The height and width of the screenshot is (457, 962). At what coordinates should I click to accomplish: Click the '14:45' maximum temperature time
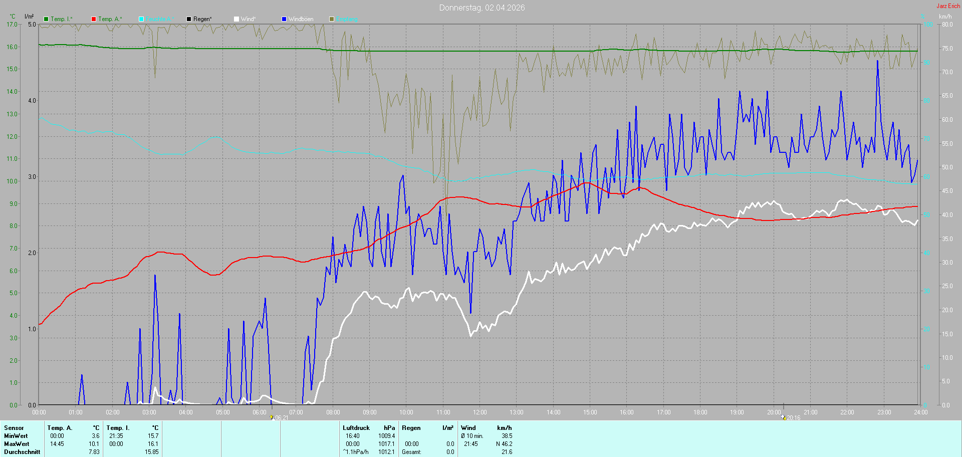57,444
